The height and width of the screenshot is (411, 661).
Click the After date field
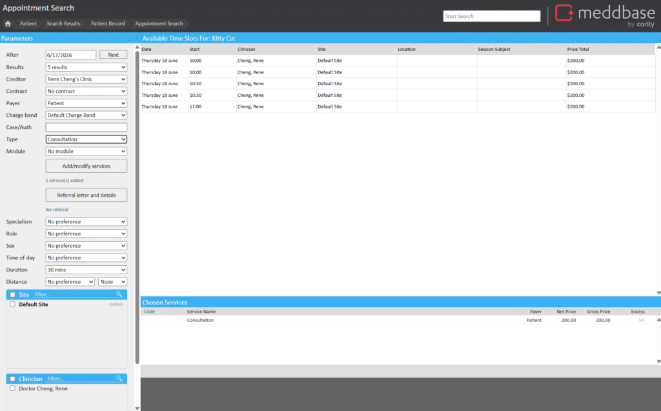pyautogui.click(x=71, y=55)
